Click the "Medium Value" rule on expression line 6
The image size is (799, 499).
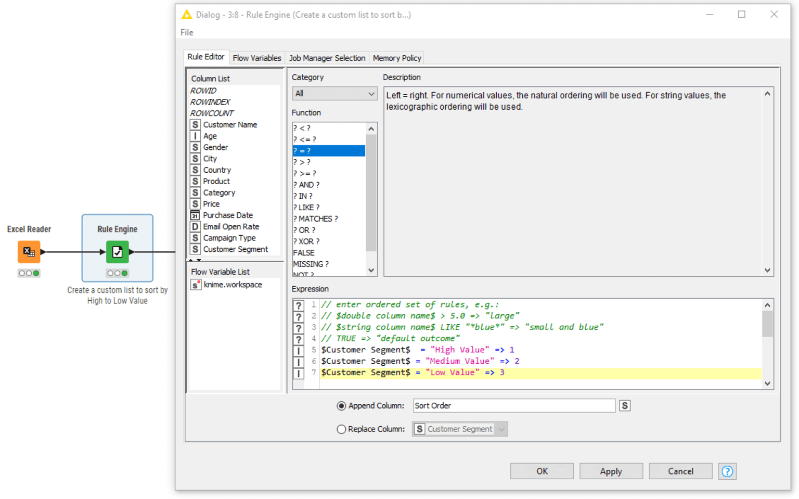420,361
